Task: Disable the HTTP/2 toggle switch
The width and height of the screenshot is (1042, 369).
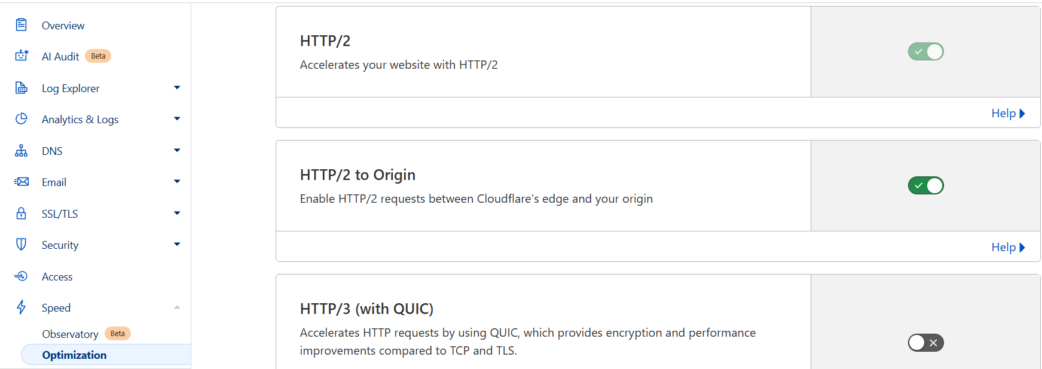Action: (925, 51)
